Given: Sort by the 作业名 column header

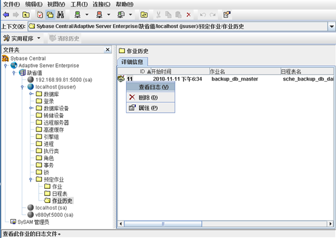Looking at the screenshot, I should pos(245,71).
